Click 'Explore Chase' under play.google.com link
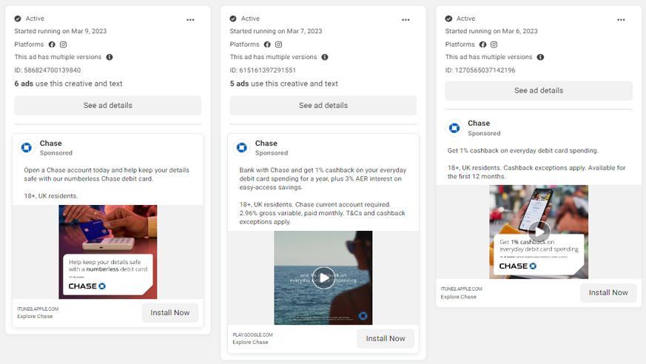This screenshot has width=646, height=364. point(251,343)
